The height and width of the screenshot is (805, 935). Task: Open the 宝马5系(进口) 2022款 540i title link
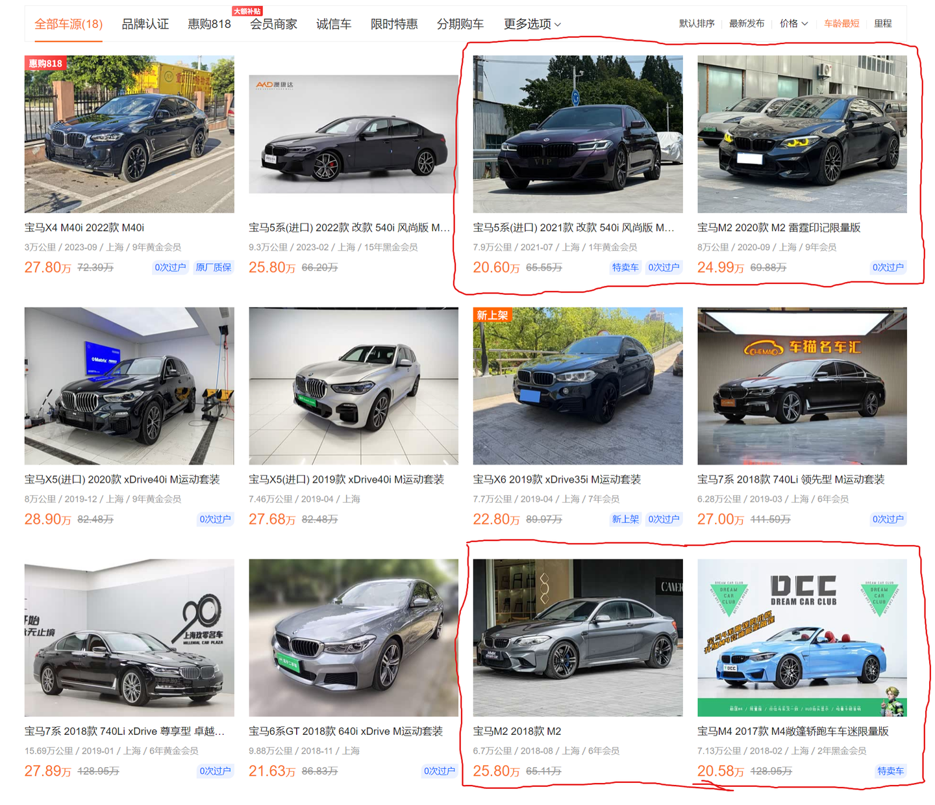349,227
